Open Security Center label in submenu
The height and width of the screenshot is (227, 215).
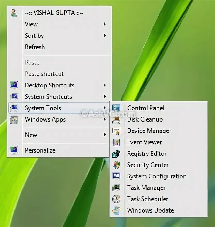[x=148, y=165]
